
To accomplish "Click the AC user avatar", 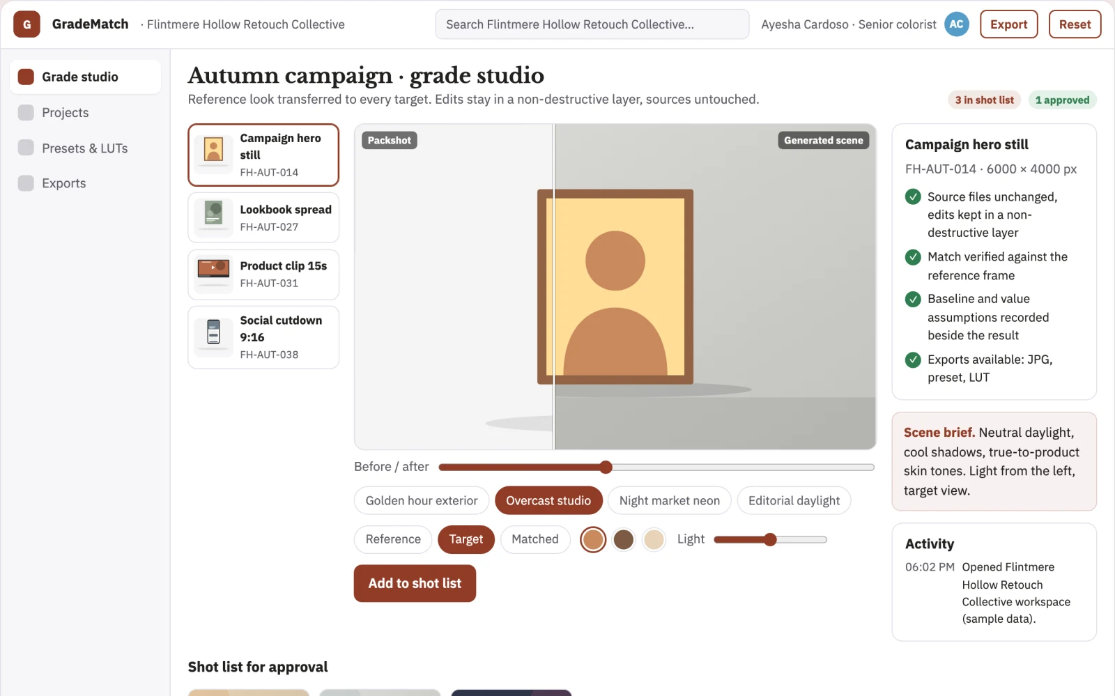I will click(x=957, y=24).
